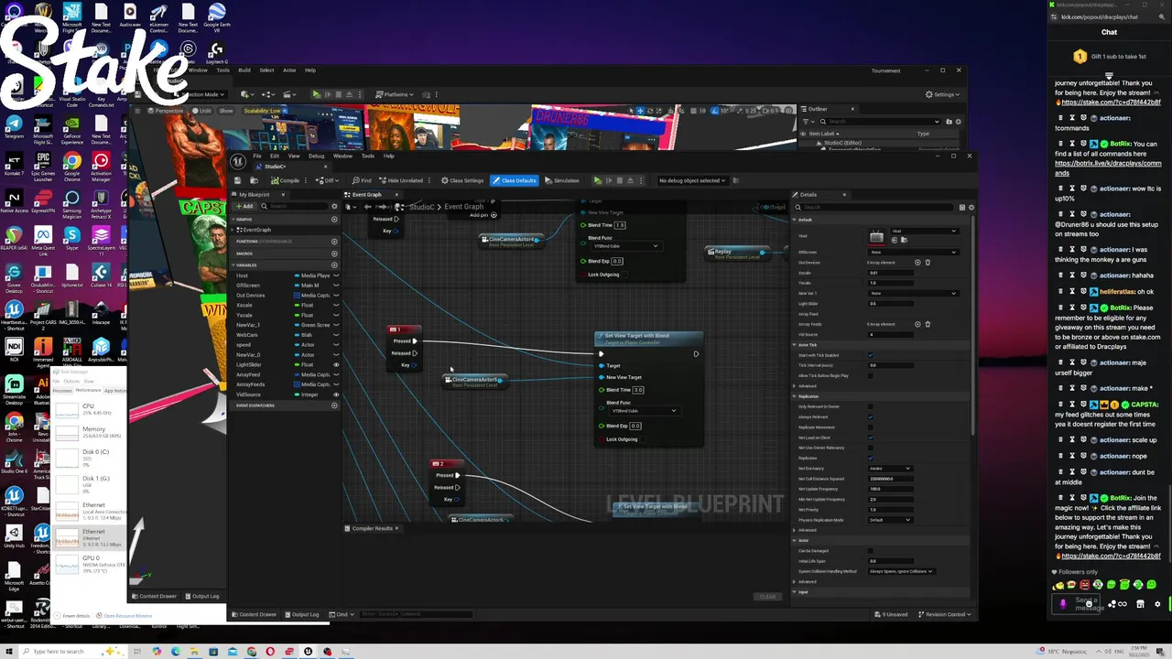Toggle Replicate Movement checkbox
Image resolution: width=1172 pixels, height=659 pixels.
[871, 427]
